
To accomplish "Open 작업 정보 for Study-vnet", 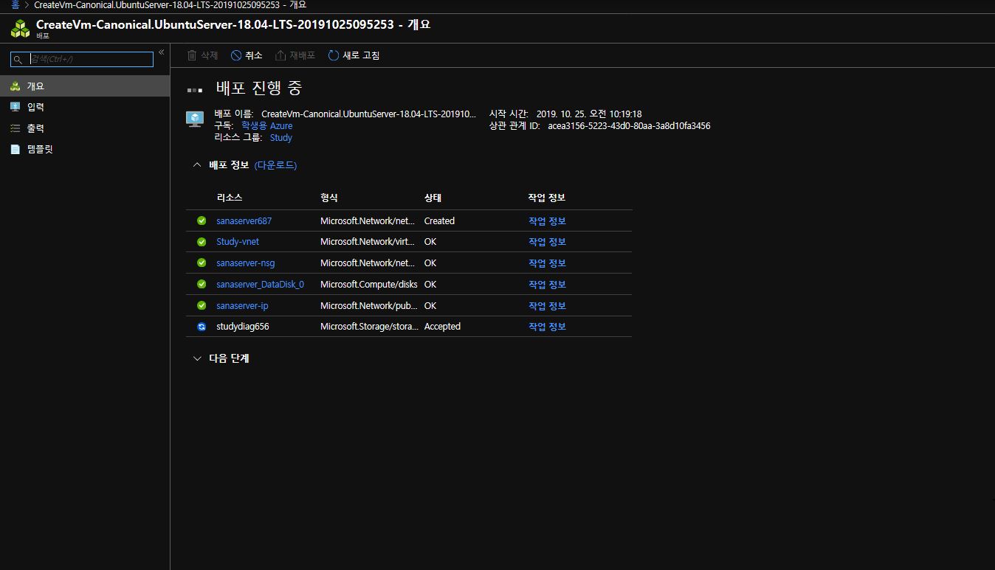I will pyautogui.click(x=547, y=242).
